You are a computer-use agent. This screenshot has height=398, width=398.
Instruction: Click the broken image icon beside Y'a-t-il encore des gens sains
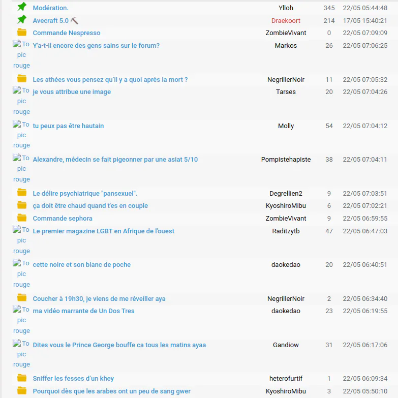tap(17, 44)
